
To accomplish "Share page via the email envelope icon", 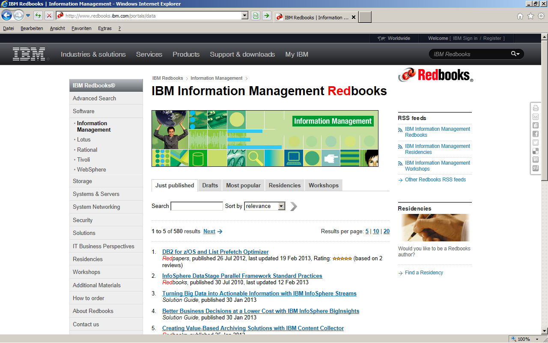I will 536,117.
